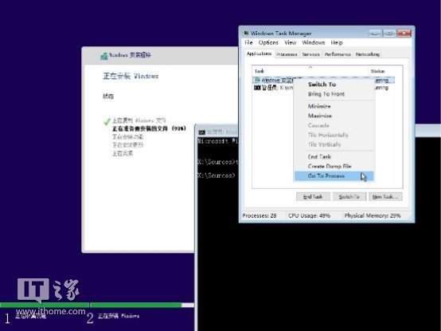Close the Task Manager window
This screenshot has width=441, height=331.
(404, 33)
